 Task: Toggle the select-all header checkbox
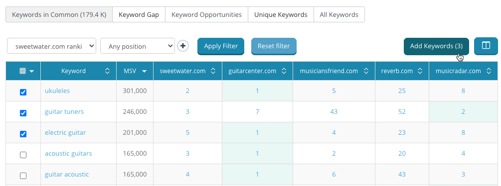click(x=23, y=71)
